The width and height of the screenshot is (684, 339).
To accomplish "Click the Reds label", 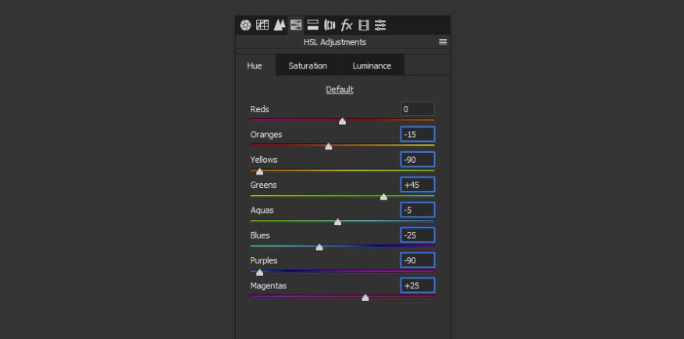I will click(259, 109).
